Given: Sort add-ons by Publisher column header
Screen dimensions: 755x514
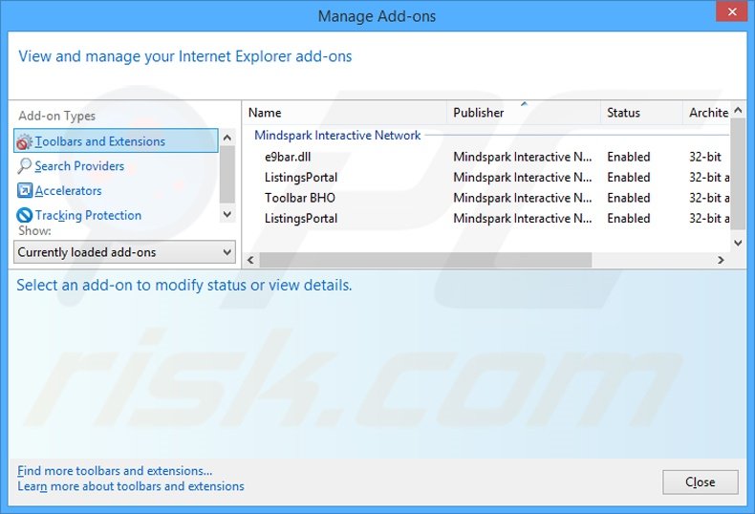Looking at the screenshot, I should tap(523, 113).
